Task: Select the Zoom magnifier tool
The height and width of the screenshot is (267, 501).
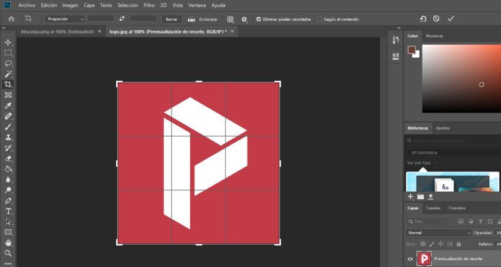Action: click(8, 253)
